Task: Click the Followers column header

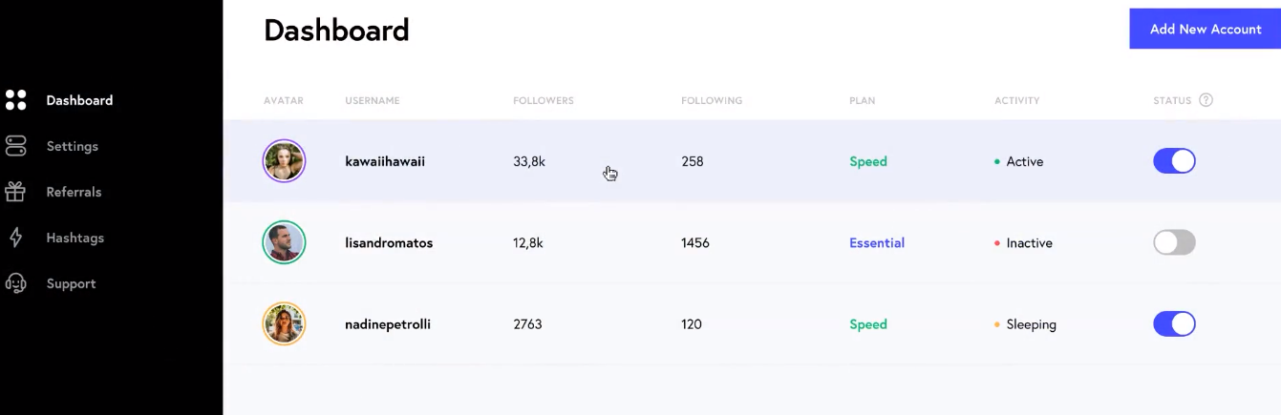Action: point(544,100)
